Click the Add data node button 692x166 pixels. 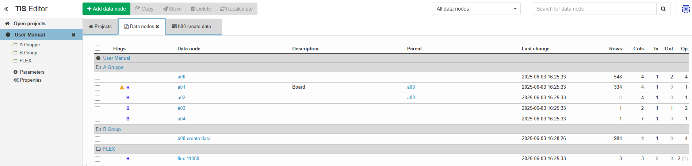click(106, 9)
